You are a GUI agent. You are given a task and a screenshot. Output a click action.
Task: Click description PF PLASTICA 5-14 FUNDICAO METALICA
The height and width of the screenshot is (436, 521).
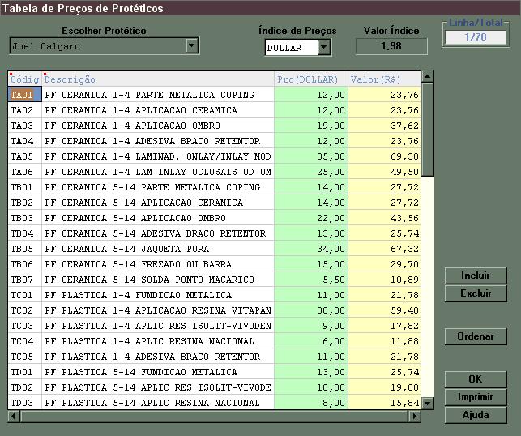point(158,372)
